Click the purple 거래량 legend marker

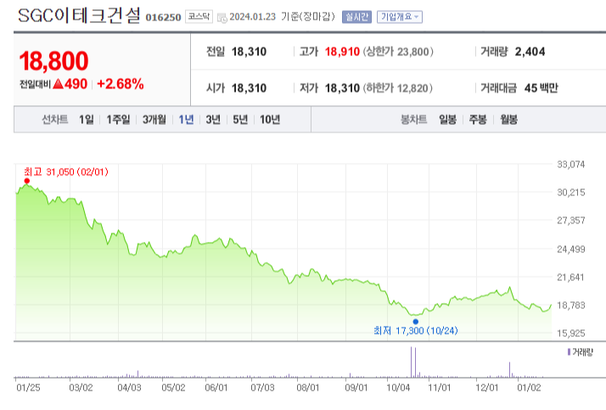pyautogui.click(x=569, y=352)
